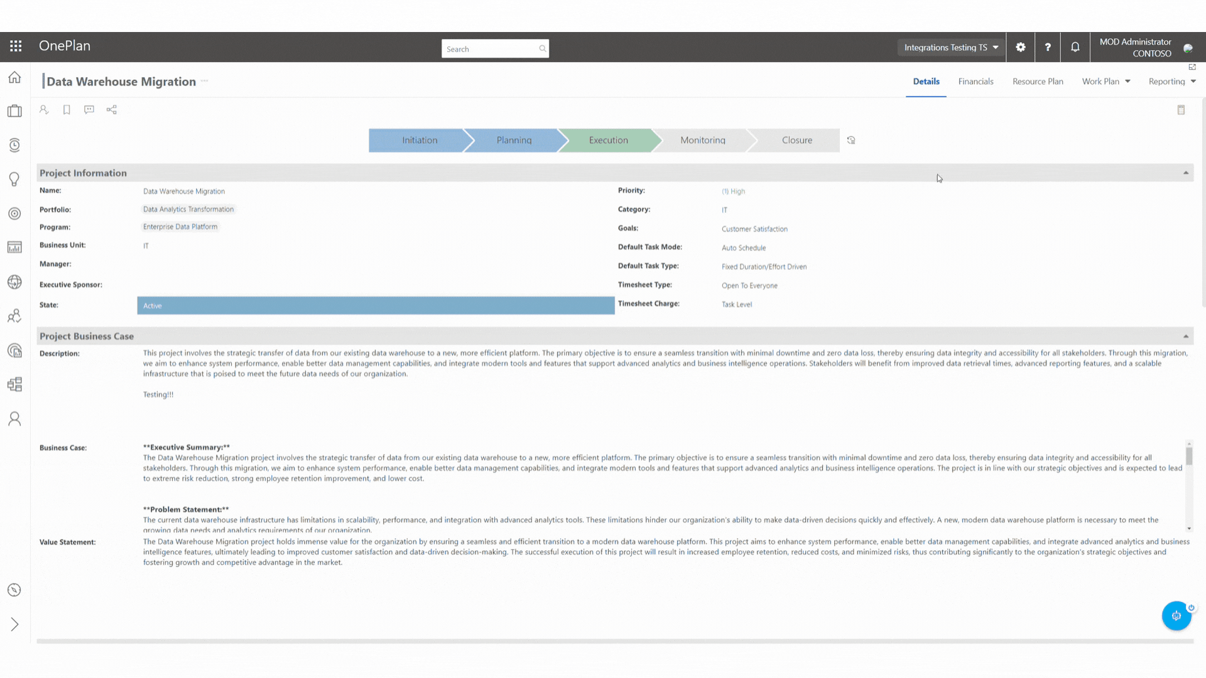The height and width of the screenshot is (678, 1206).
Task: Switch to the Resource Plan tab
Action: [1038, 82]
